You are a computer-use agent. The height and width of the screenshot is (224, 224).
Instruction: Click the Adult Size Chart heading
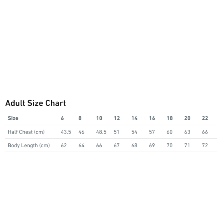pos(36,103)
